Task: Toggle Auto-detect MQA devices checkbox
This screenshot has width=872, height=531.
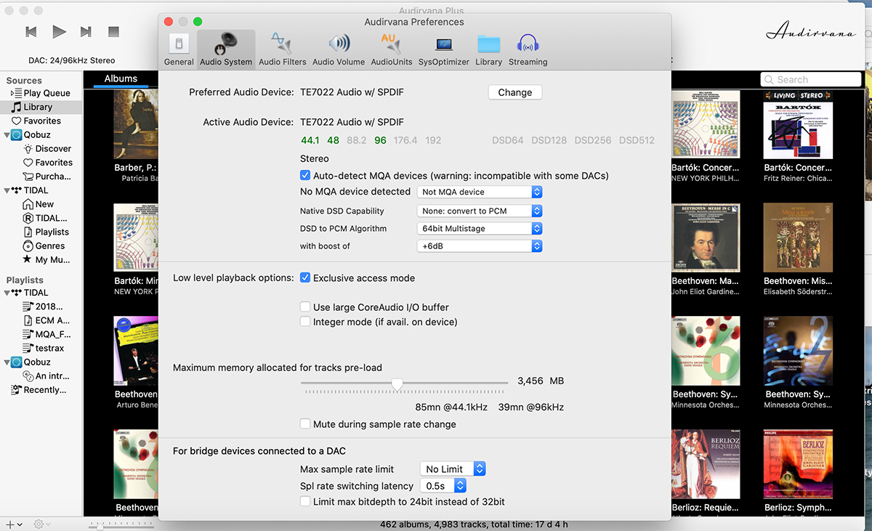Action: tap(305, 175)
